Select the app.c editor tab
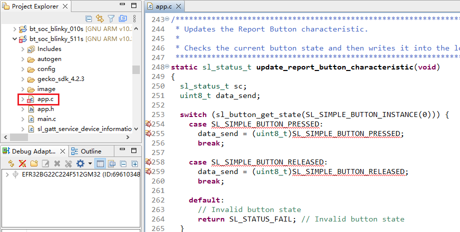This screenshot has height=232, width=460. (x=163, y=6)
